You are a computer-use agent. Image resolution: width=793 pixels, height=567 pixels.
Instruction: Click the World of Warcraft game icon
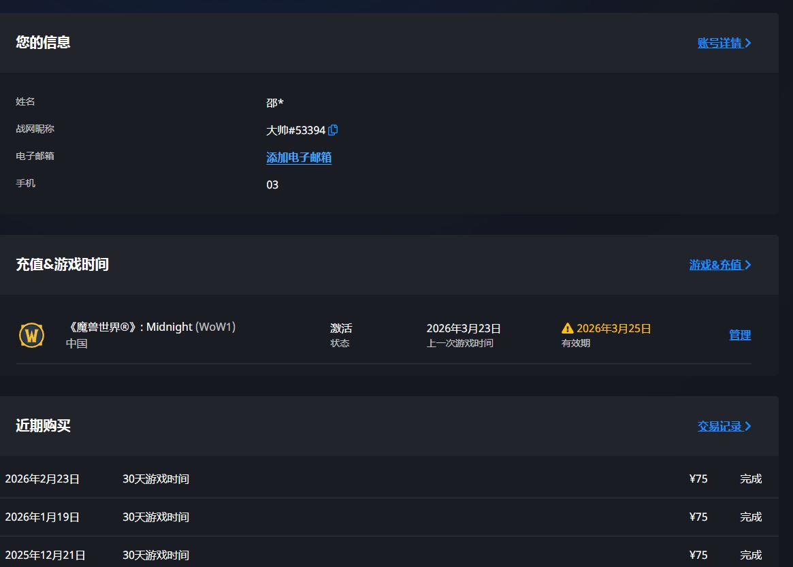click(31, 335)
